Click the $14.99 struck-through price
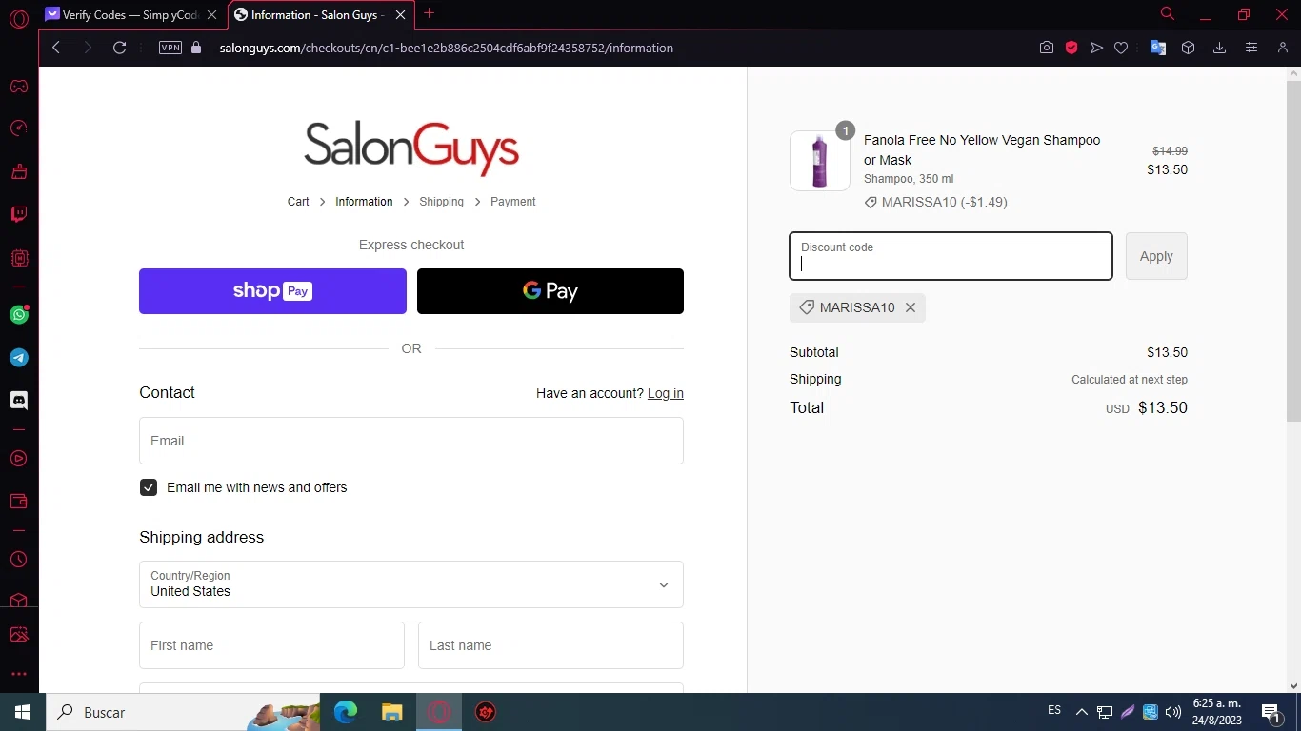This screenshot has width=1301, height=731. pos(1170,151)
